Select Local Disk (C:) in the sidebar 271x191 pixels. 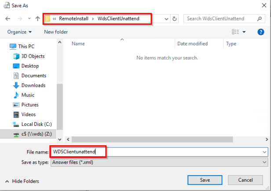point(37,124)
